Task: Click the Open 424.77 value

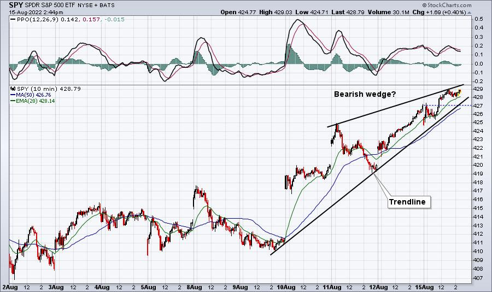Action: coord(238,12)
